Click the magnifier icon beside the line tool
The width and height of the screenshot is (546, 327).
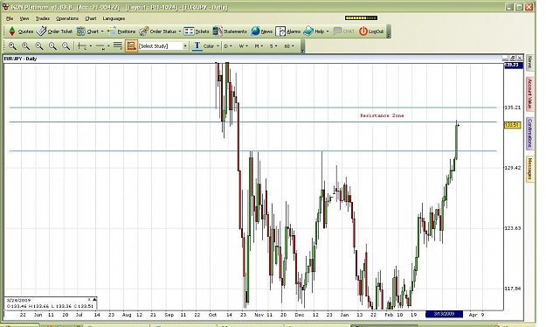click(66, 46)
